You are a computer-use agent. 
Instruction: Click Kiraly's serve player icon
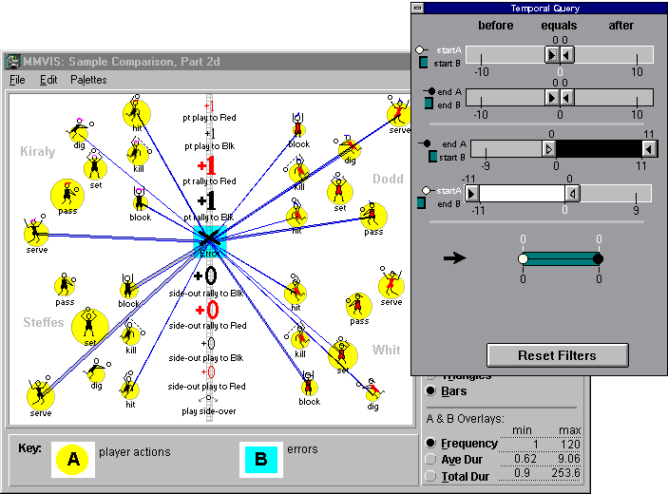36,232
